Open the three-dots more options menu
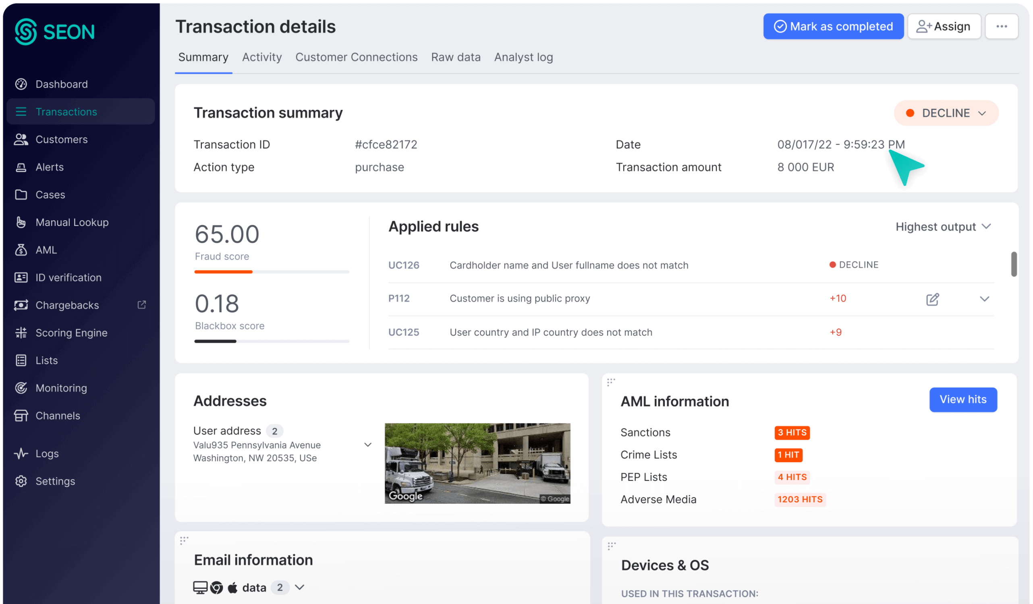Screen dimensions: 1033x604 coord(1002,27)
